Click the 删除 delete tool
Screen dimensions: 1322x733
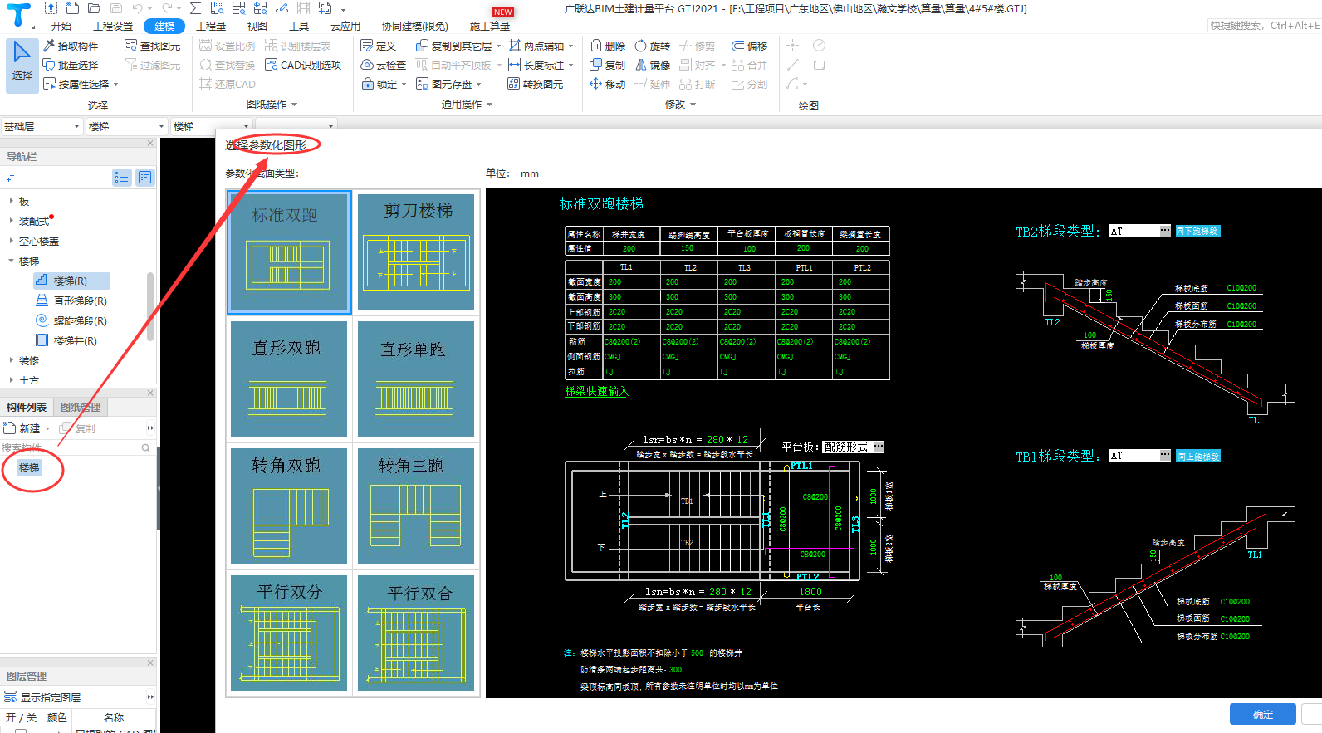(608, 46)
